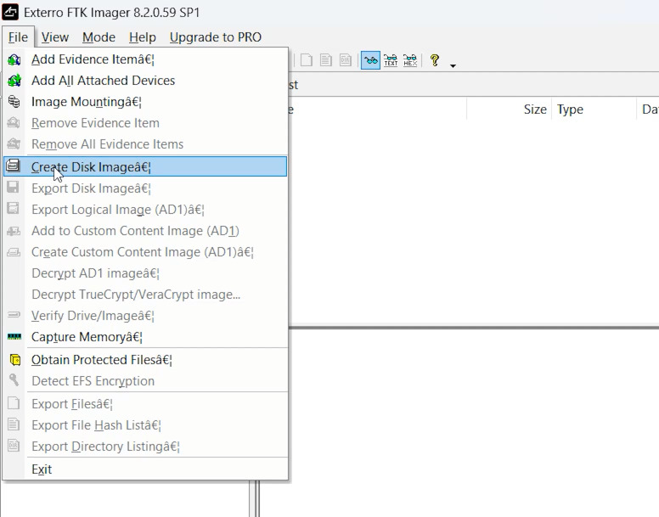Select Export Logical Image (AD1)

(145, 210)
